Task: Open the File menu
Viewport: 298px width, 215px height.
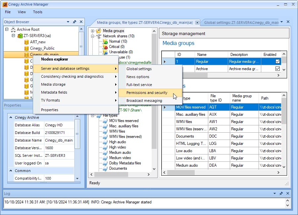Action: (x=8, y=12)
